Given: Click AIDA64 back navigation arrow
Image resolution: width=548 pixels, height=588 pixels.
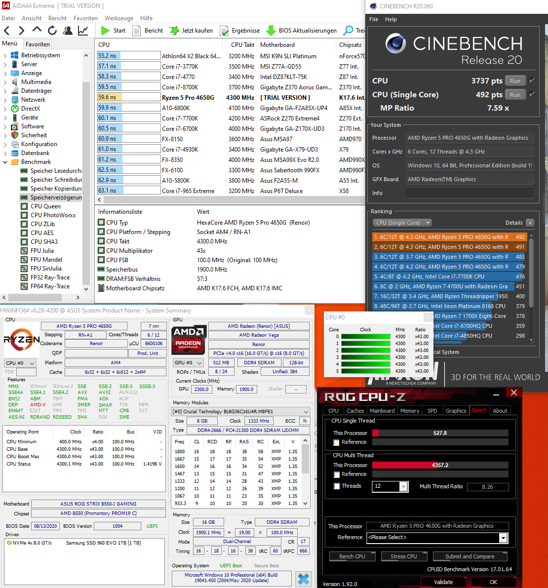Looking at the screenshot, I should [x=7, y=31].
